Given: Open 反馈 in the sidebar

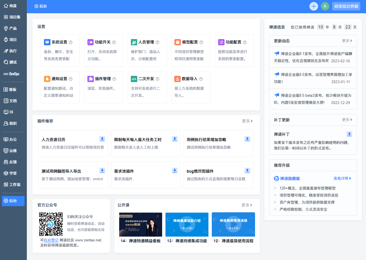Looking at the screenshot, I should (13, 162).
